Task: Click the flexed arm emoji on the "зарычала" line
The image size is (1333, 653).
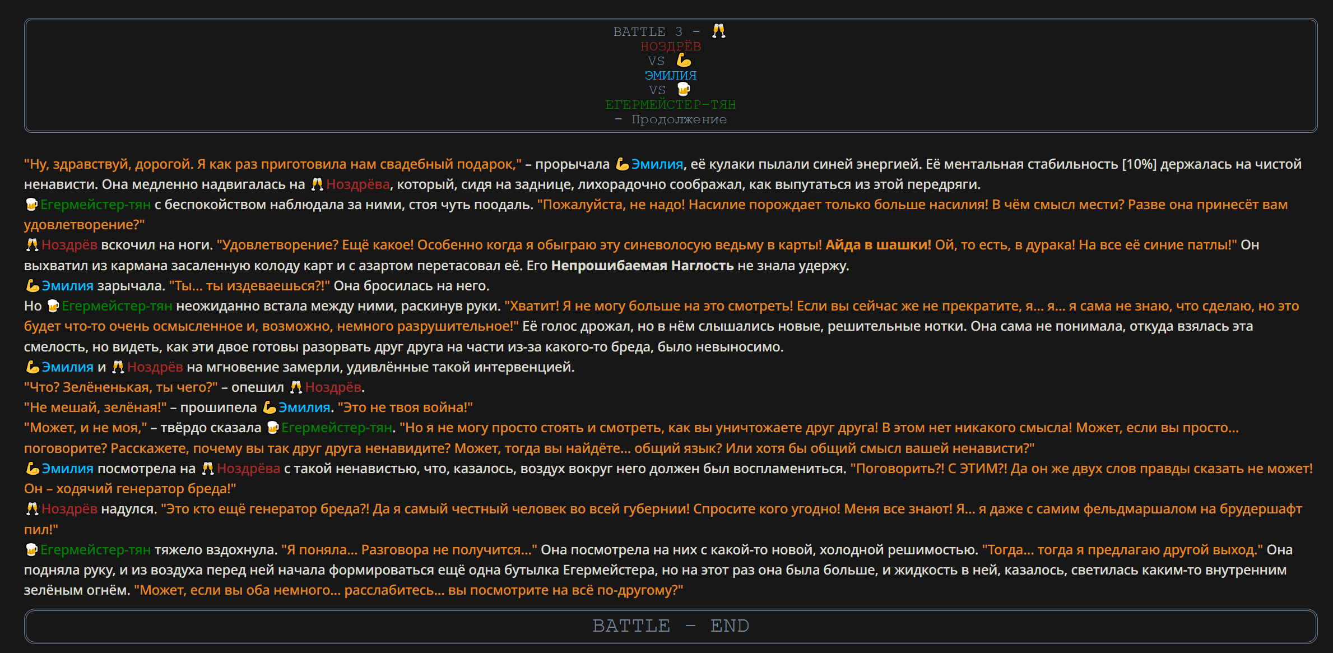Action: click(x=32, y=286)
